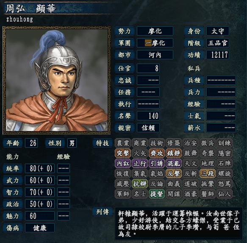Click the green 提督 skill button

coord(157,194)
